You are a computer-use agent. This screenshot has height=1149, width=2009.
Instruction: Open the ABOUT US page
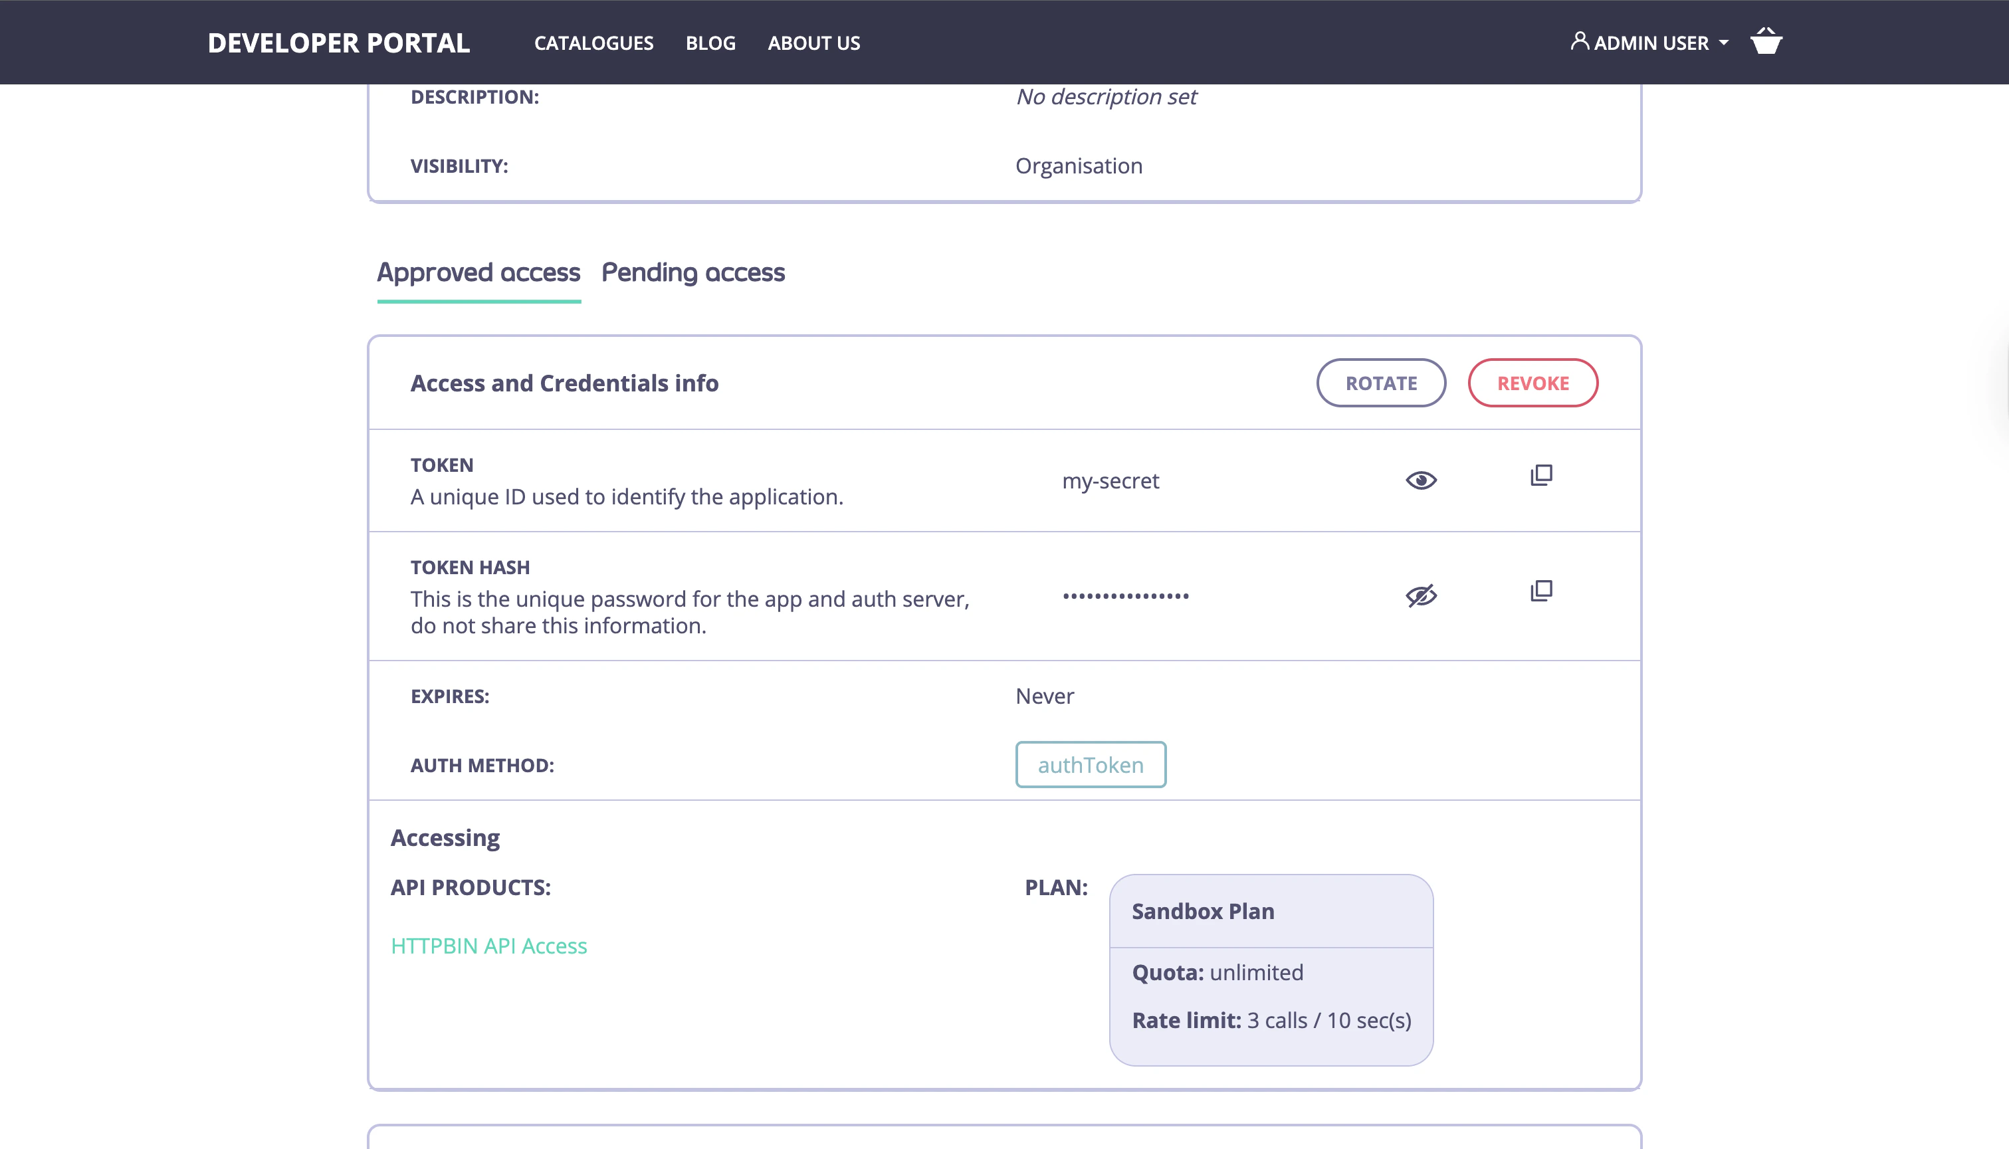[x=813, y=43]
